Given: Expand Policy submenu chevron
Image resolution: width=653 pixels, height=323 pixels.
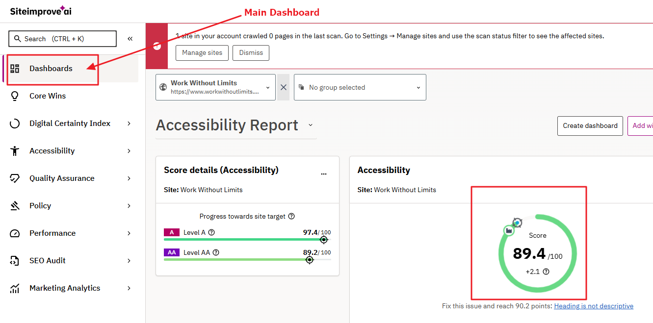Looking at the screenshot, I should 129,206.
